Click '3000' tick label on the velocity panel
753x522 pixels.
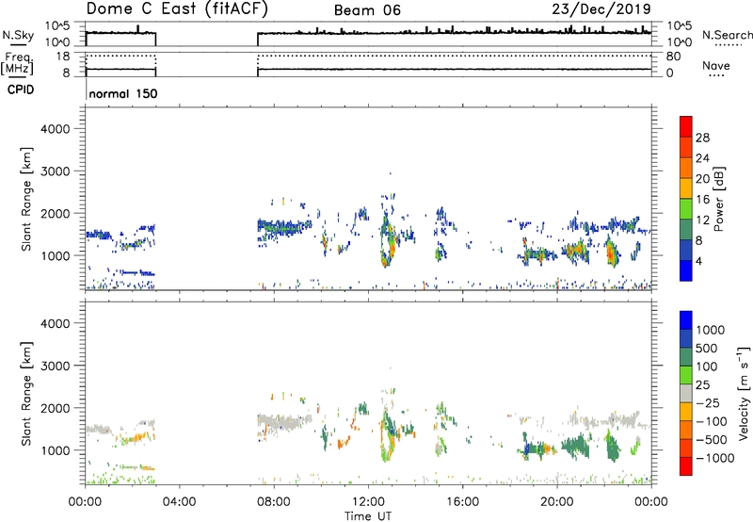point(56,366)
